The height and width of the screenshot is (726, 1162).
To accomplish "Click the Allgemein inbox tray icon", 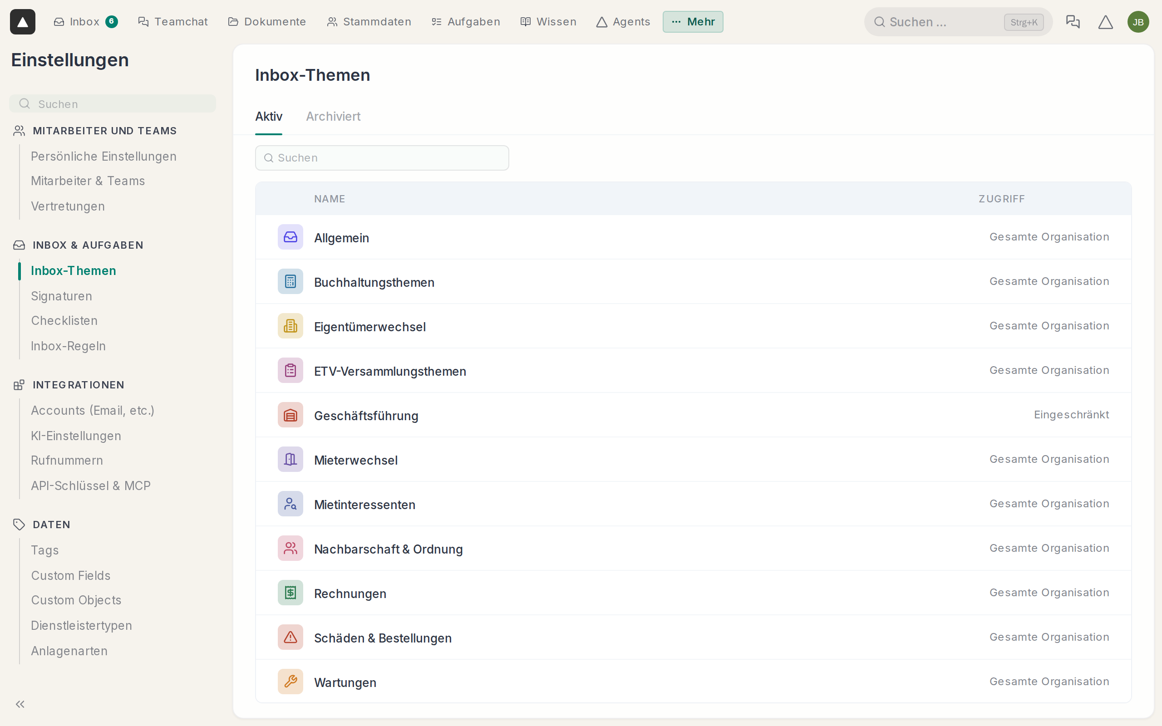I will (290, 237).
